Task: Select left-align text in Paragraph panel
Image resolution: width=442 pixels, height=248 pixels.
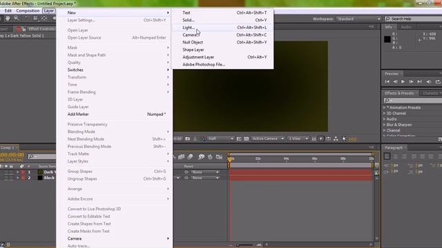Action: coord(387,156)
